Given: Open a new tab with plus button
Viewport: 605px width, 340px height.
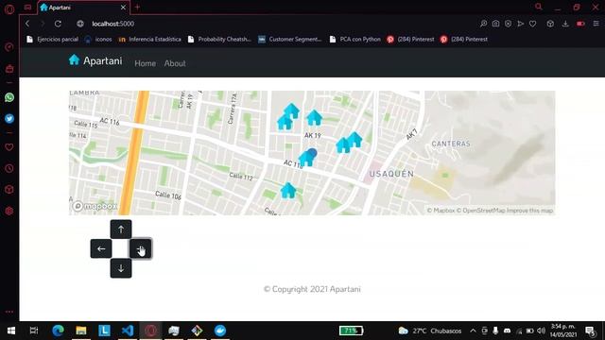Looking at the screenshot, I should 137,7.
